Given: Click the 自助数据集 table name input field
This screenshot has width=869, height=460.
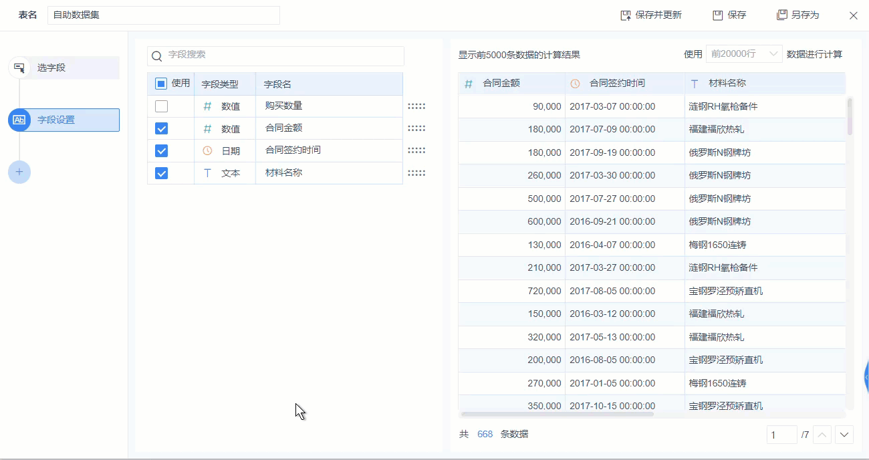Looking at the screenshot, I should [163, 14].
